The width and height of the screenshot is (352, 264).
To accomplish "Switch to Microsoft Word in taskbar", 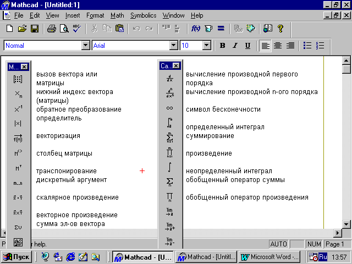I will (x=269, y=257).
